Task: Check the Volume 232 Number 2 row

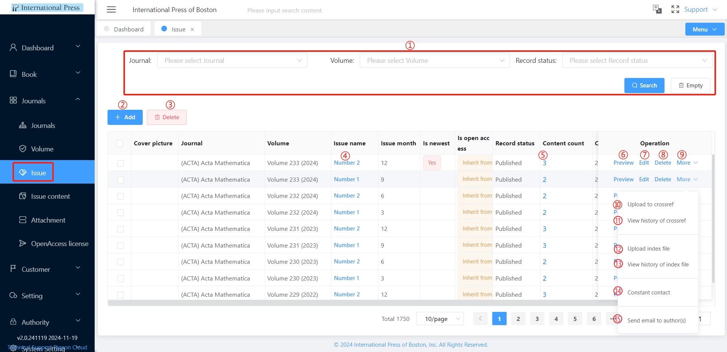Action: (x=120, y=196)
